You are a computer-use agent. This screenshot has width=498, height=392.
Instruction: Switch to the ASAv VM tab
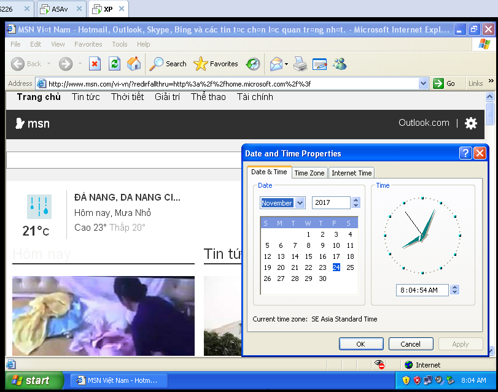[x=60, y=9]
